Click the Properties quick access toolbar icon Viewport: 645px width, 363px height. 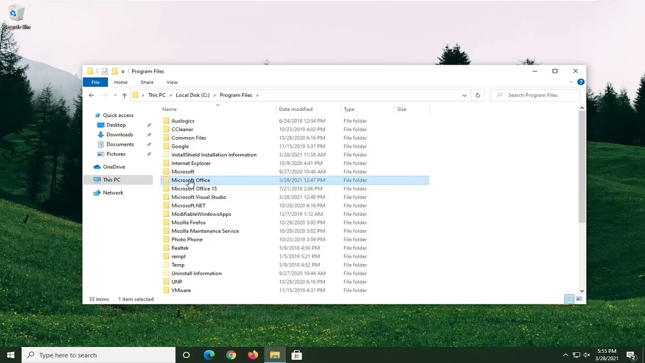click(105, 71)
